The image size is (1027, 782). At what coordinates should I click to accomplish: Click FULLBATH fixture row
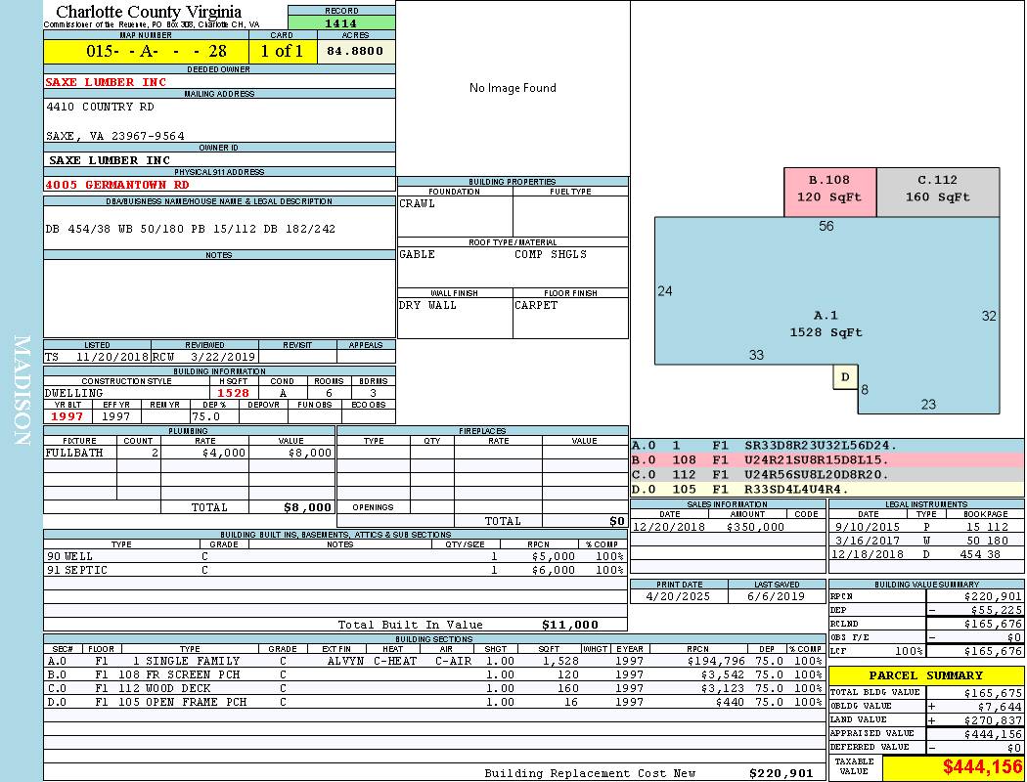pos(190,453)
